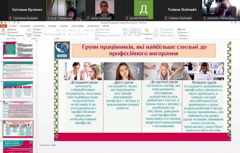This screenshot has width=240, height=153.
Task: Toggle Bold formatting in the font group
Action: [45, 35]
